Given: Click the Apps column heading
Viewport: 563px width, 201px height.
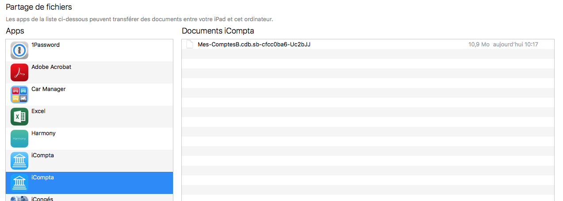Looking at the screenshot, I should [15, 31].
